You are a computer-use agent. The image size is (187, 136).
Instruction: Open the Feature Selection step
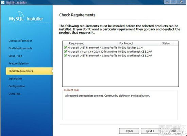[19, 64]
